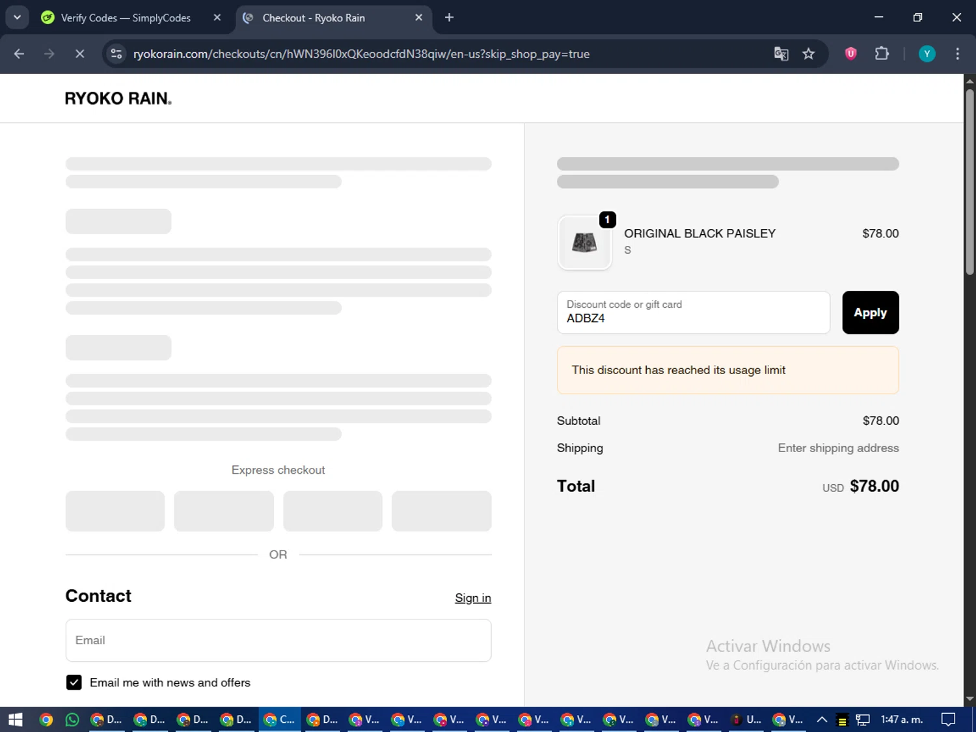Open the Chrome profile avatar Y
976x732 pixels.
coord(927,54)
